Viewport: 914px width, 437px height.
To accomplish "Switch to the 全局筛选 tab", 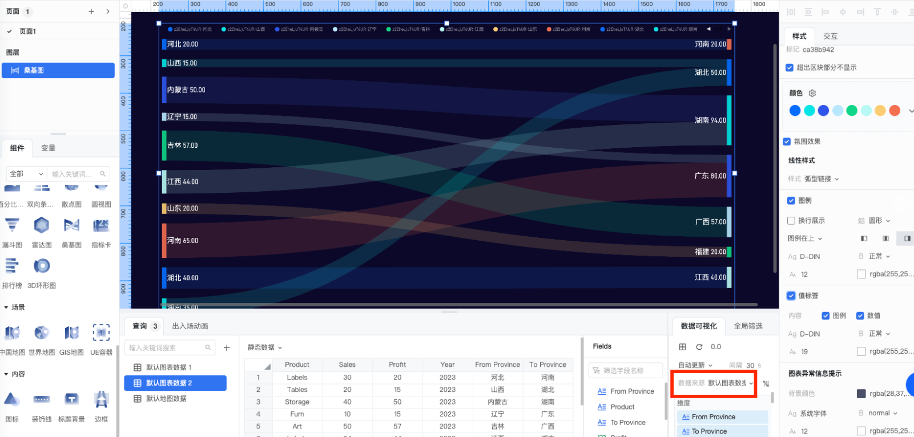I will coord(748,326).
